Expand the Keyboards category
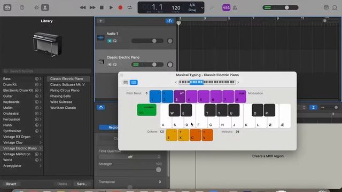The width and height of the screenshot is (342, 192). pos(41,102)
